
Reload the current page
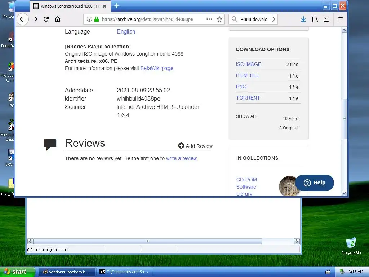coord(46,19)
